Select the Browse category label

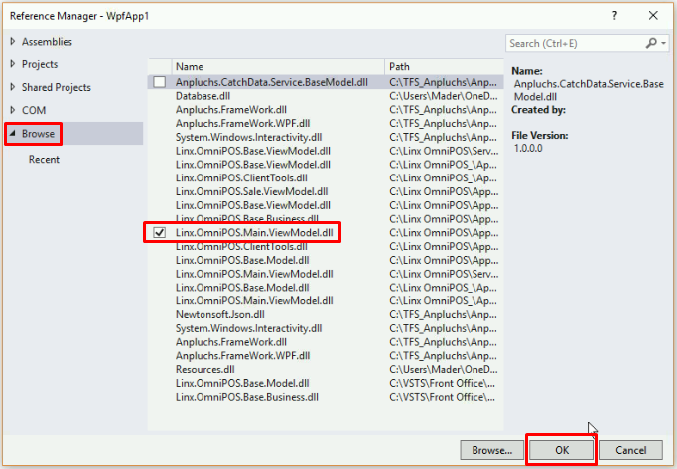[38, 134]
